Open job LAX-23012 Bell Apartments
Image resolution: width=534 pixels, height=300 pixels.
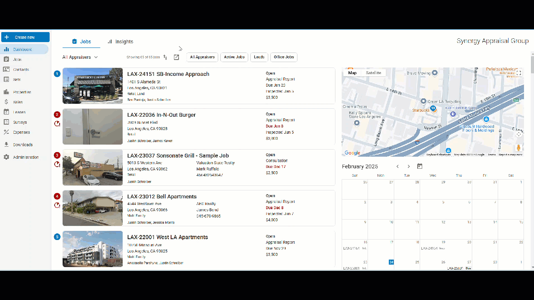162,197
